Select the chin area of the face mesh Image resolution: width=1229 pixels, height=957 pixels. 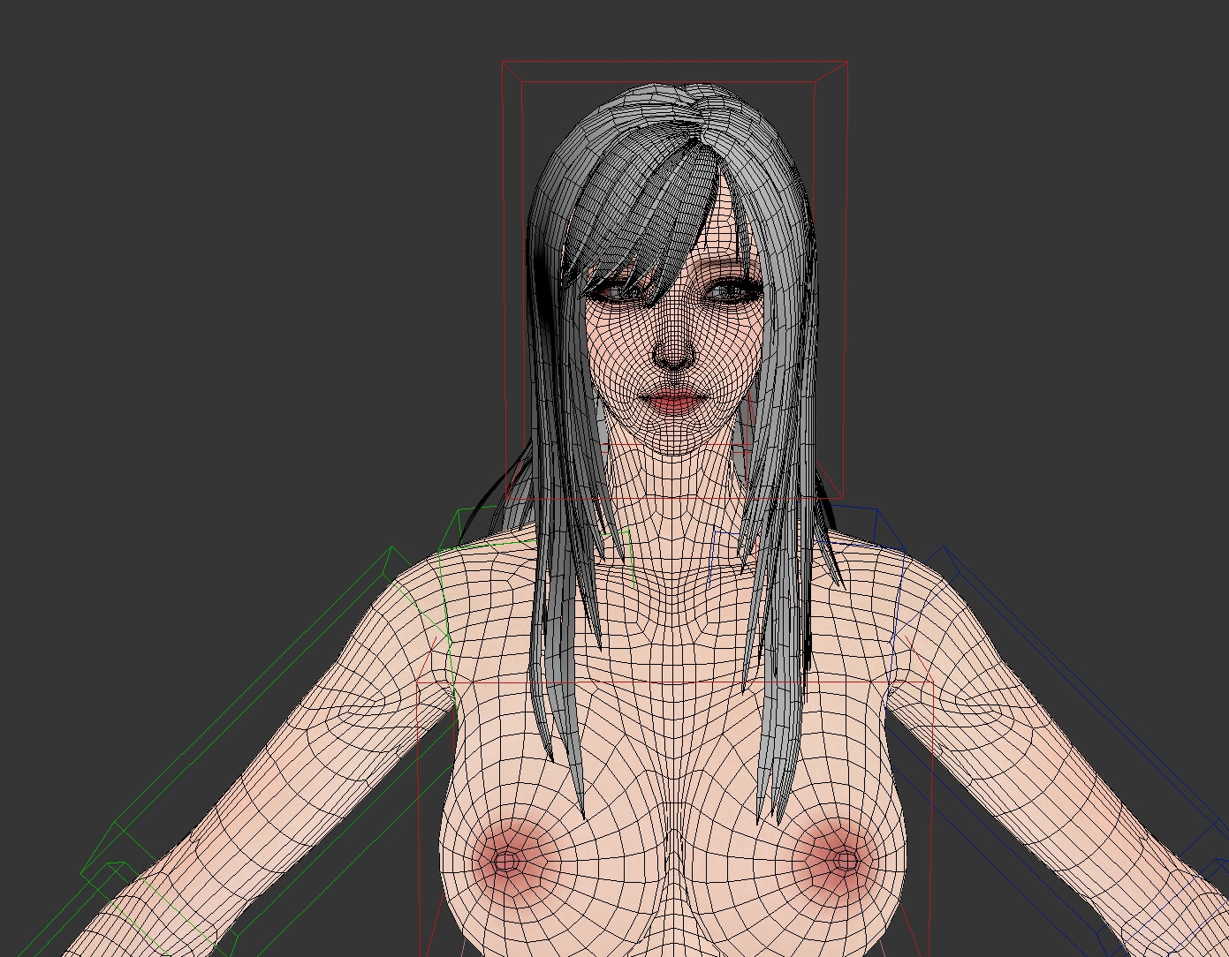[675, 439]
